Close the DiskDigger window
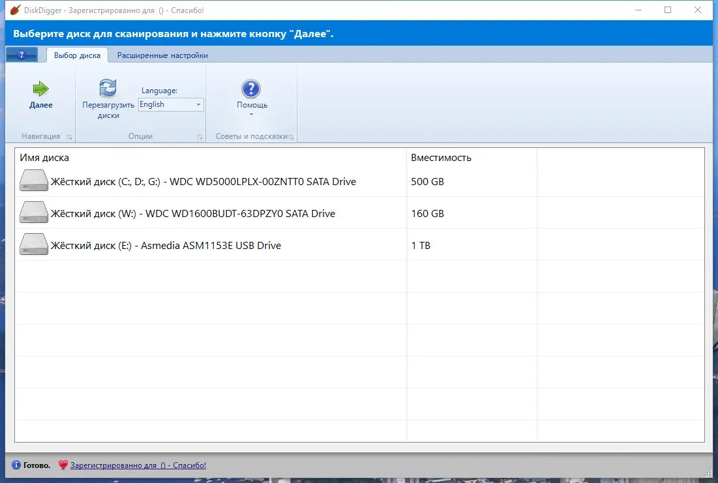 pos(697,10)
